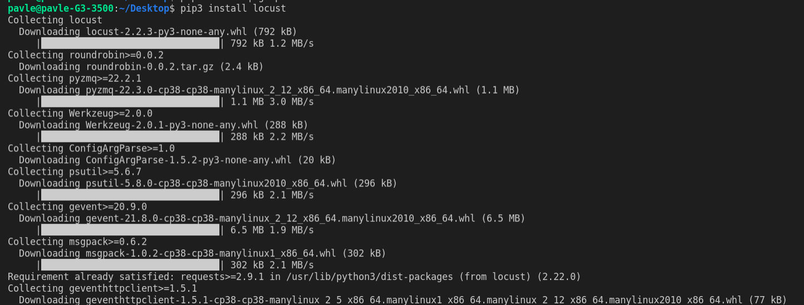Click the pavle@pavle-G3-3500 prompt username

click(x=61, y=8)
